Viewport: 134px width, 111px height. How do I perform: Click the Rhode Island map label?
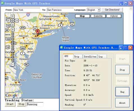tap(65, 39)
